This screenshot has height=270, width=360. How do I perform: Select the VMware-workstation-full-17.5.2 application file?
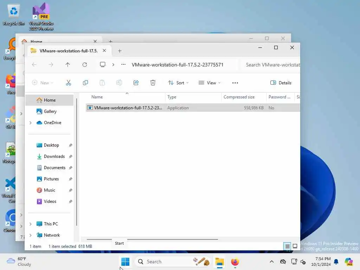pos(193,108)
